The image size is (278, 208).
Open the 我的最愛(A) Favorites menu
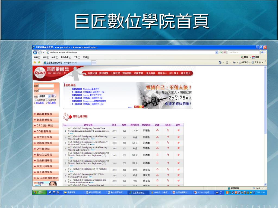66,57
